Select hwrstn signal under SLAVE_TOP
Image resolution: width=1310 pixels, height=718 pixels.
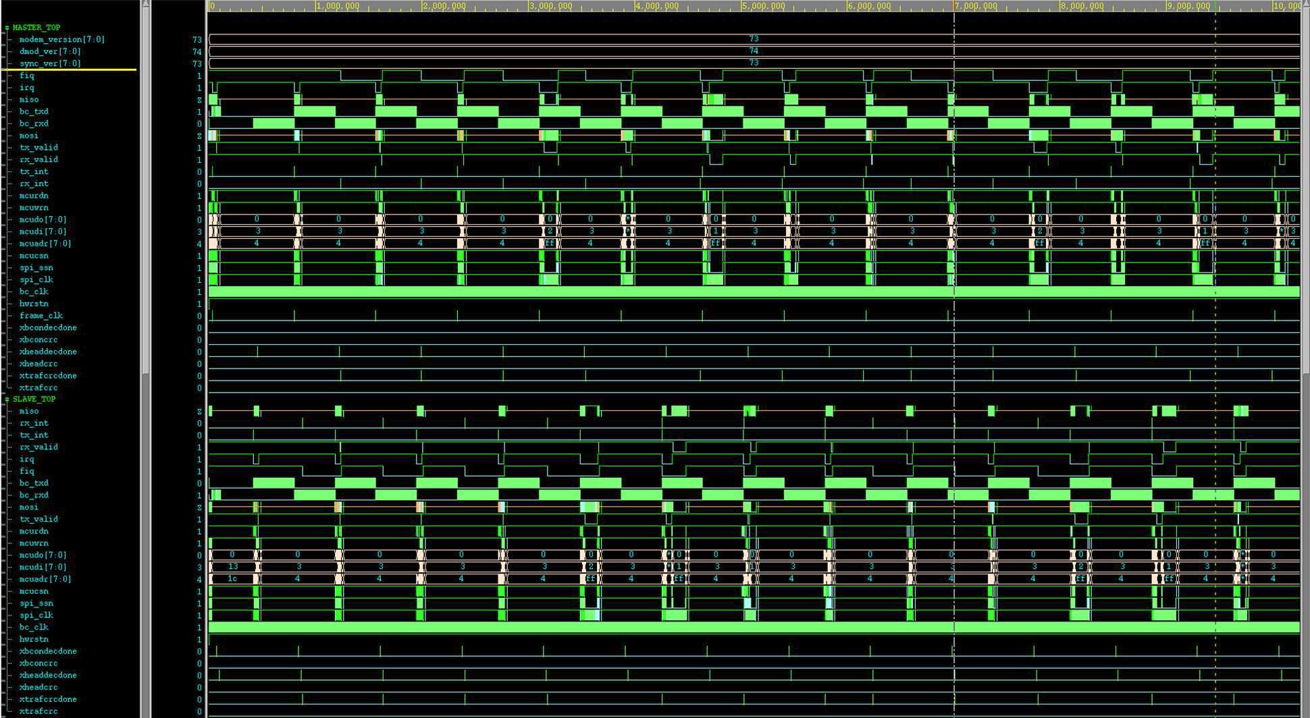(x=34, y=639)
